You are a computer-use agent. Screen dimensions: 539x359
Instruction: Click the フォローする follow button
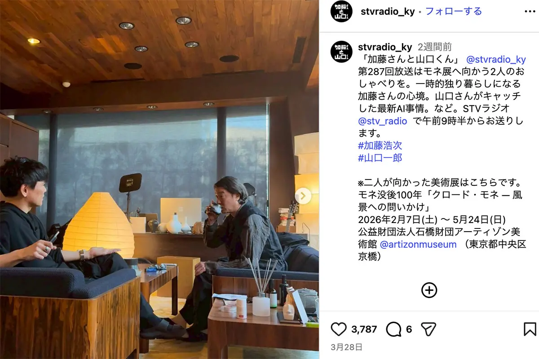454,11
